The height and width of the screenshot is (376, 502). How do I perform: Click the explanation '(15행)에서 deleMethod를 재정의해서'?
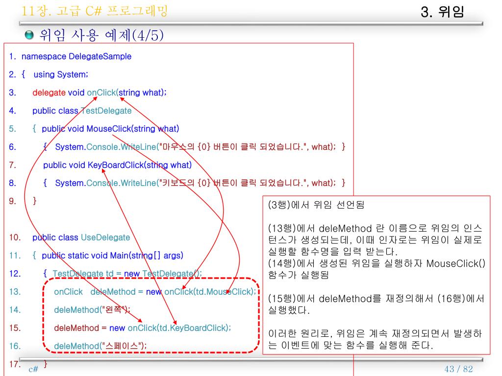coord(376,305)
